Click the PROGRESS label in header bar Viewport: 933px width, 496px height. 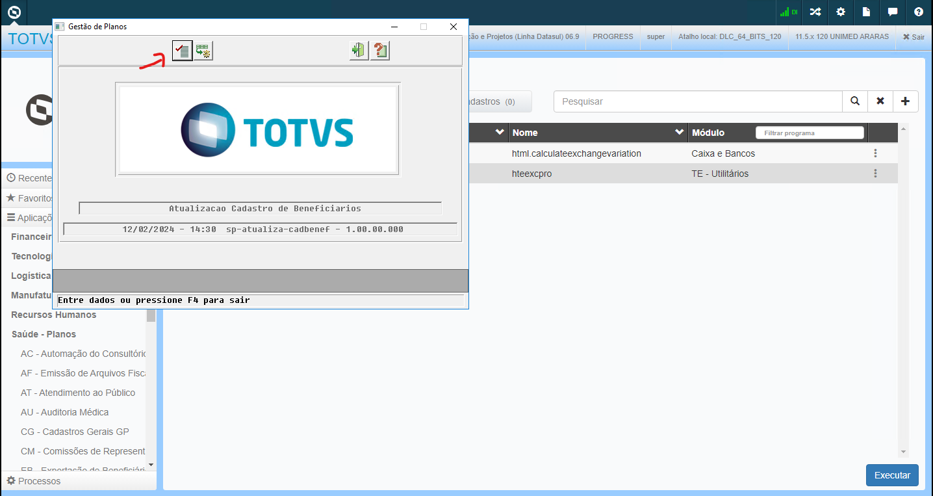[613, 36]
